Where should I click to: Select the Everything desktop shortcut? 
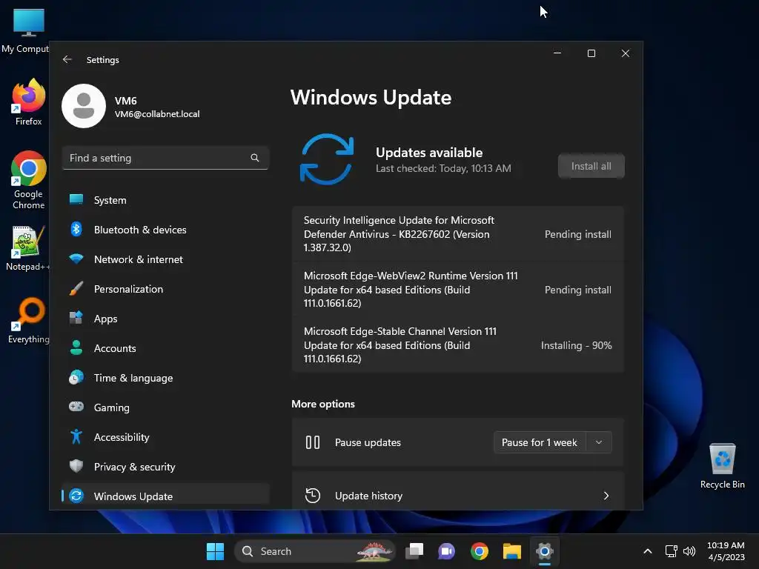pos(29,320)
